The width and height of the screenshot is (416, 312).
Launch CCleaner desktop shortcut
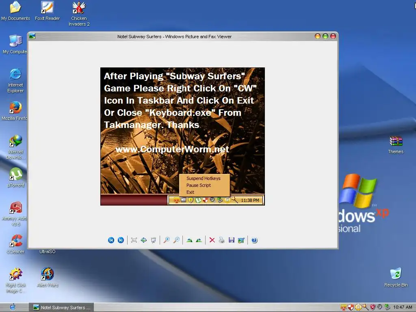(15, 244)
